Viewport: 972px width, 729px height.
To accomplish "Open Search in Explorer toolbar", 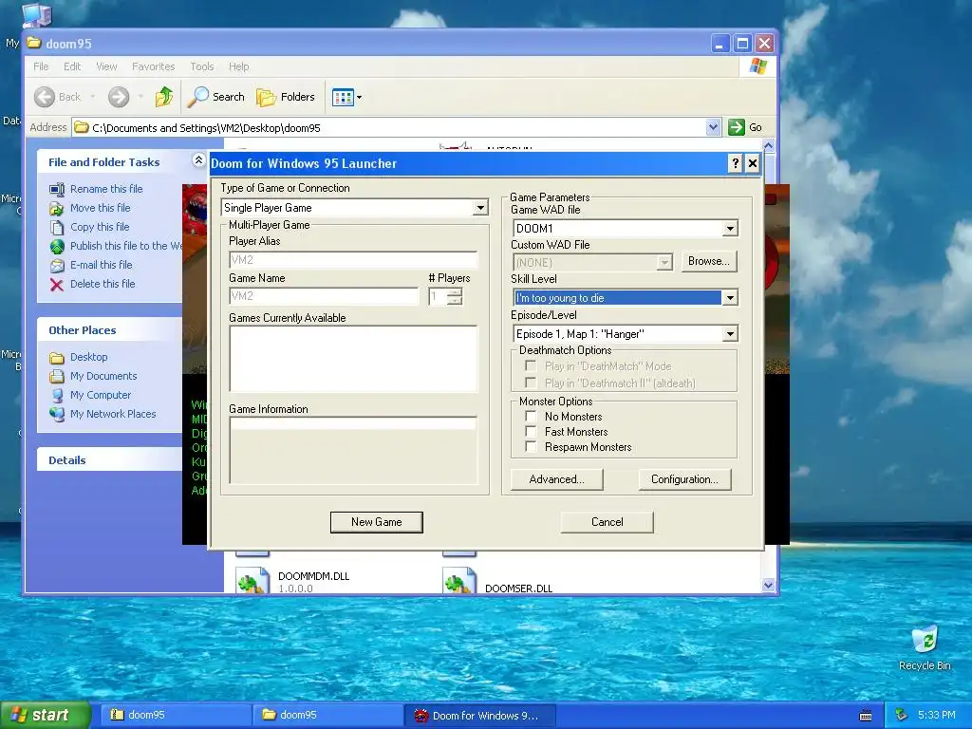I will pos(216,97).
